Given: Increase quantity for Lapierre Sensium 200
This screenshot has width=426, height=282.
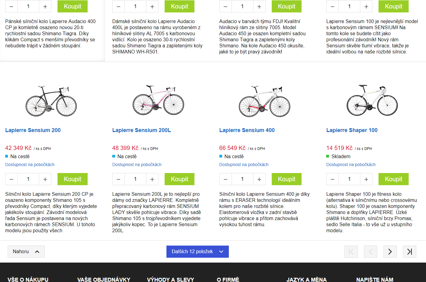Looking at the screenshot, I should pyautogui.click(x=45, y=179).
